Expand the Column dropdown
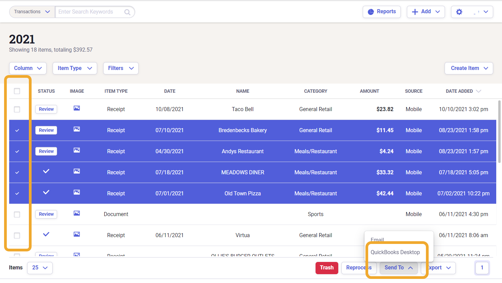Image resolution: width=502 pixels, height=283 pixels. pyautogui.click(x=28, y=68)
